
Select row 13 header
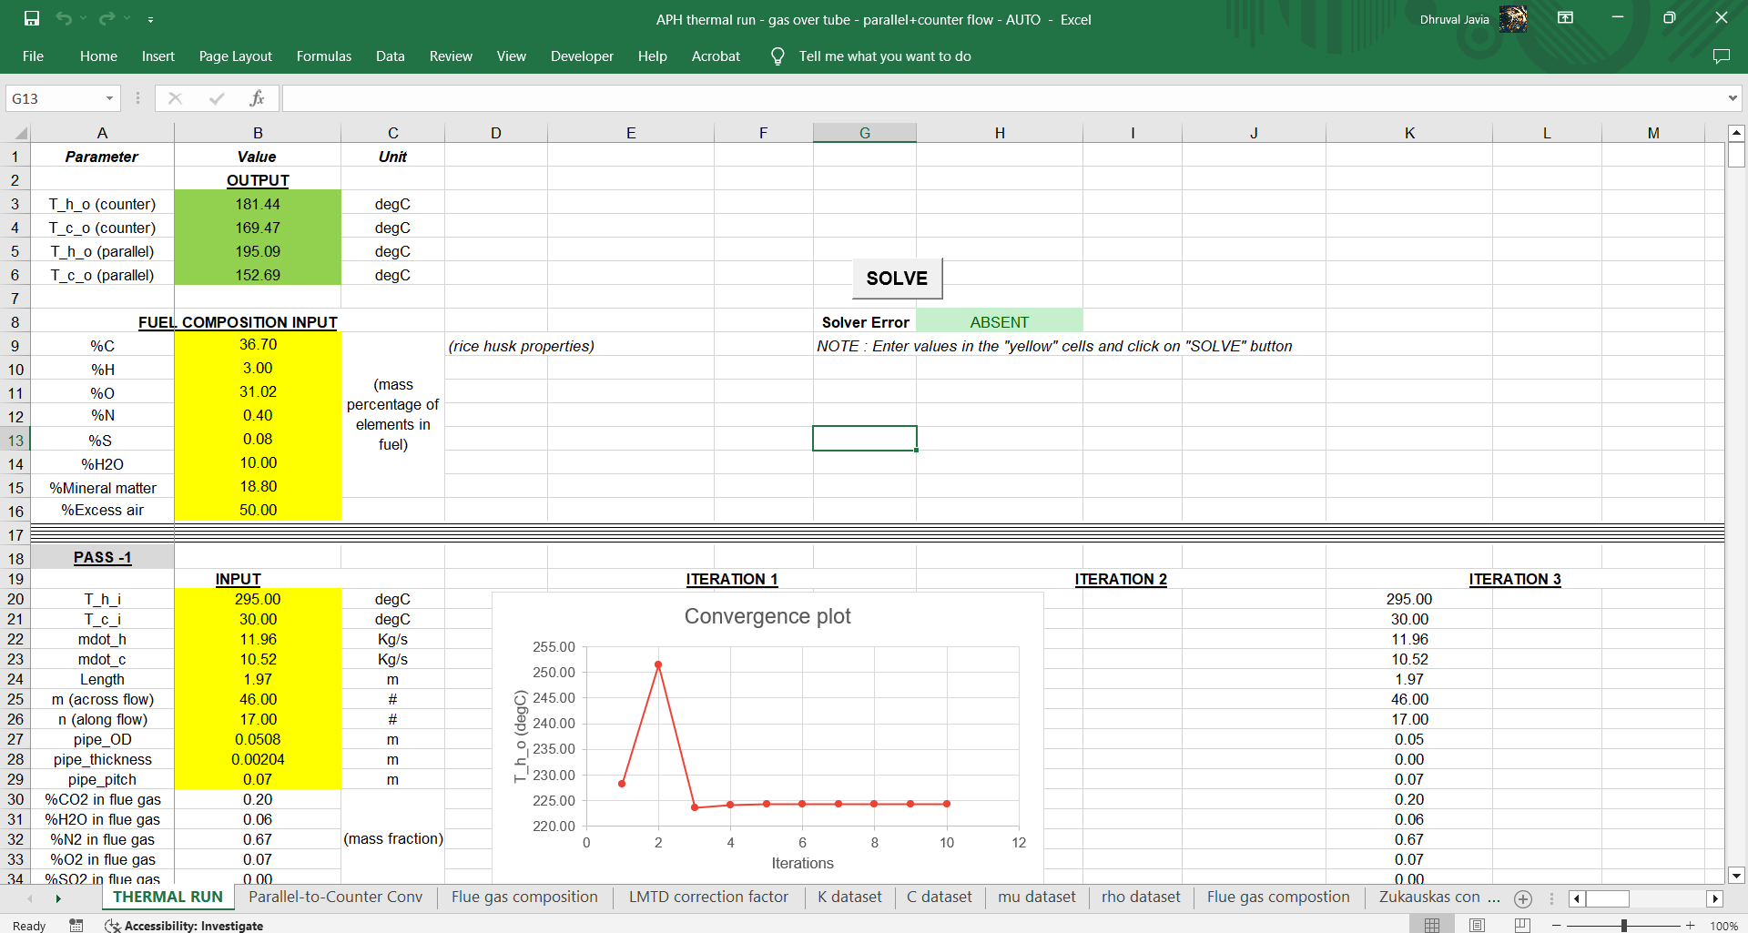tap(15, 440)
